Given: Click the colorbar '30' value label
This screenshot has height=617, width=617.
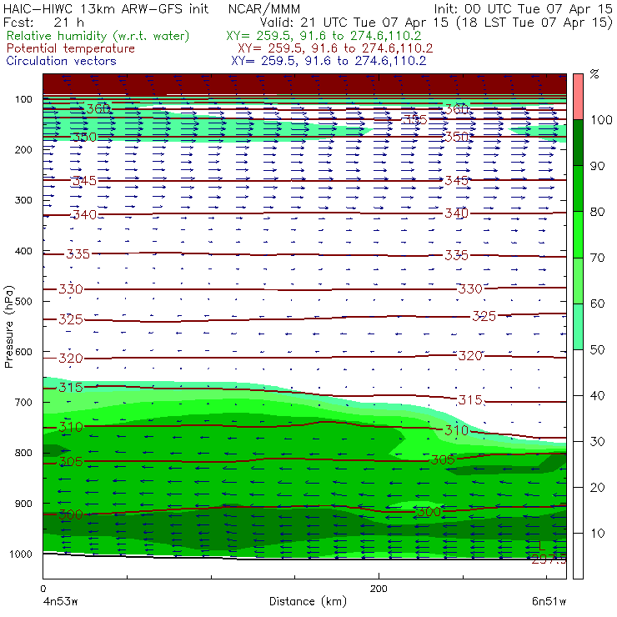Looking at the screenshot, I should [597, 442].
